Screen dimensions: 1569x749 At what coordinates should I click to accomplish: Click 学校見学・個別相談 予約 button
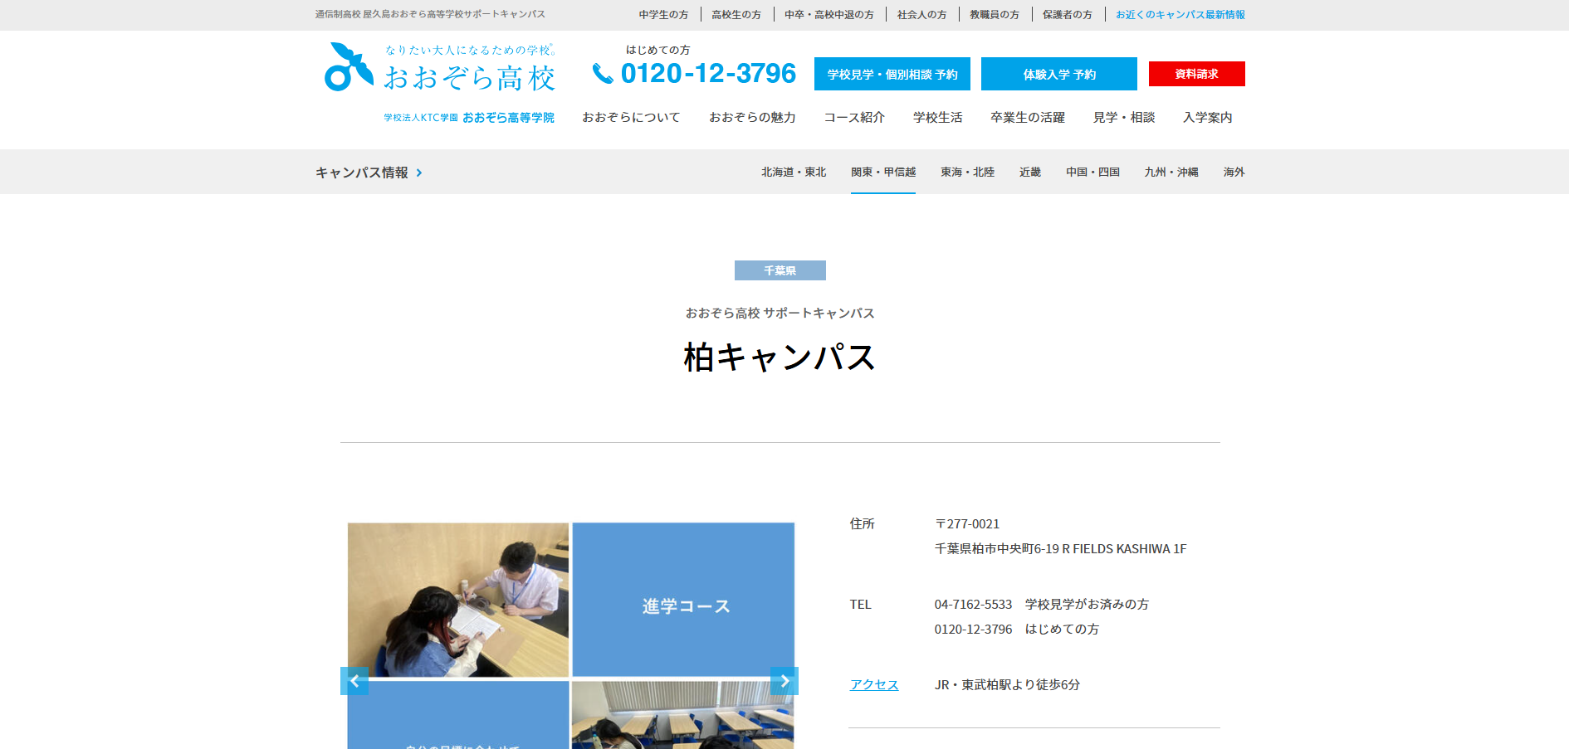(892, 75)
